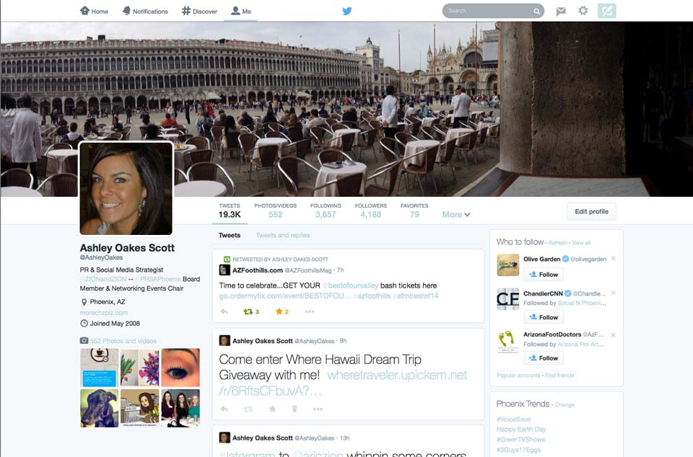
Task: Click AZFoothills.com avatar in retweet
Action: pyautogui.click(x=225, y=270)
